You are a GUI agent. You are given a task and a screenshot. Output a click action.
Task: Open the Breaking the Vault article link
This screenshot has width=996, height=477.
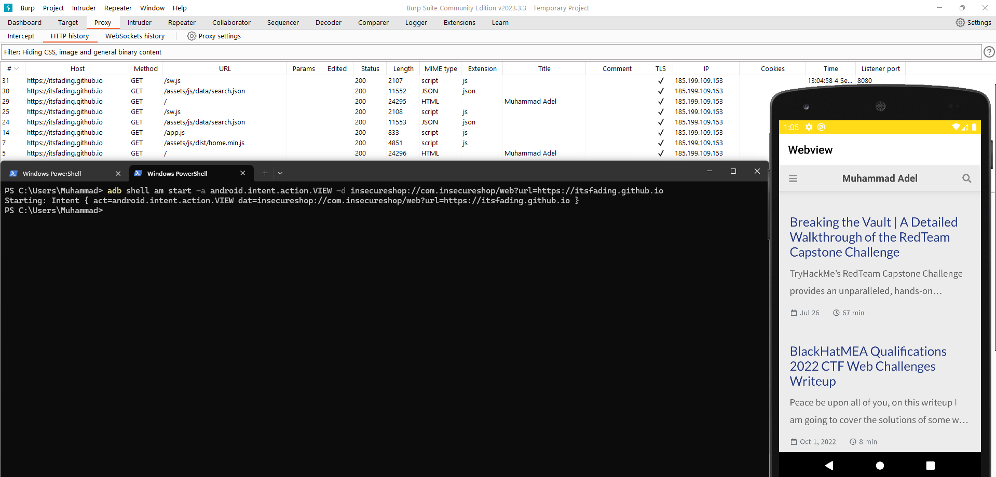pos(873,237)
